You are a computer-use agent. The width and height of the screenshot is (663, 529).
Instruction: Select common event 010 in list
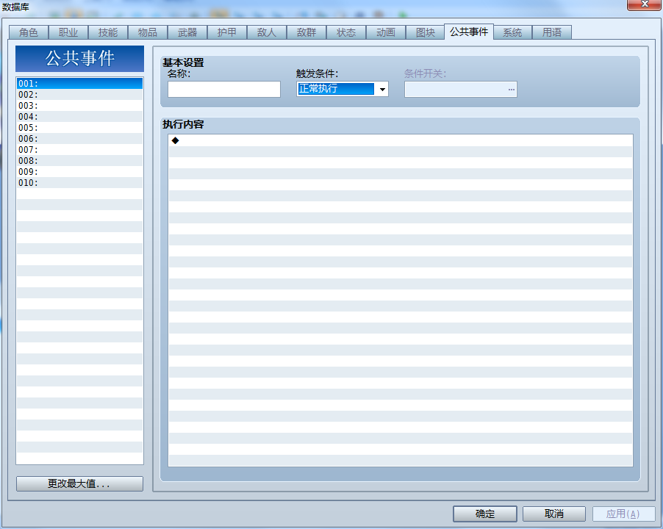pyautogui.click(x=79, y=182)
